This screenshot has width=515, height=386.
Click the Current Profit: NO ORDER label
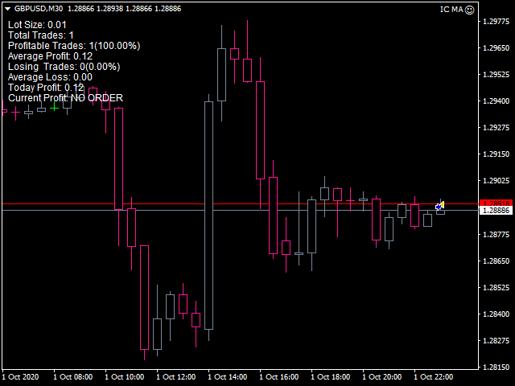[x=65, y=98]
